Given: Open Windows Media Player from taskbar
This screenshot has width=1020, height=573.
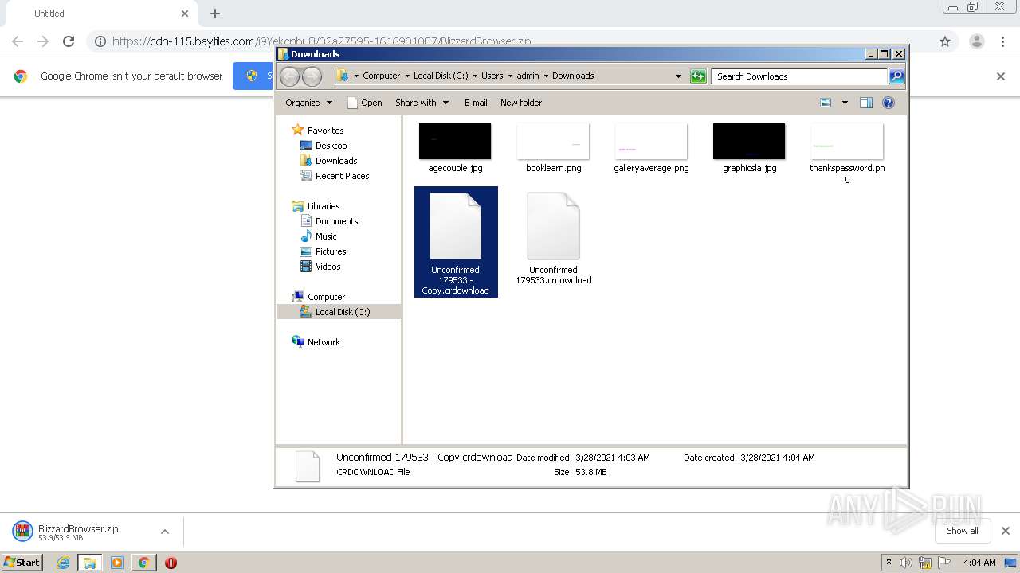Looking at the screenshot, I should coord(116,563).
